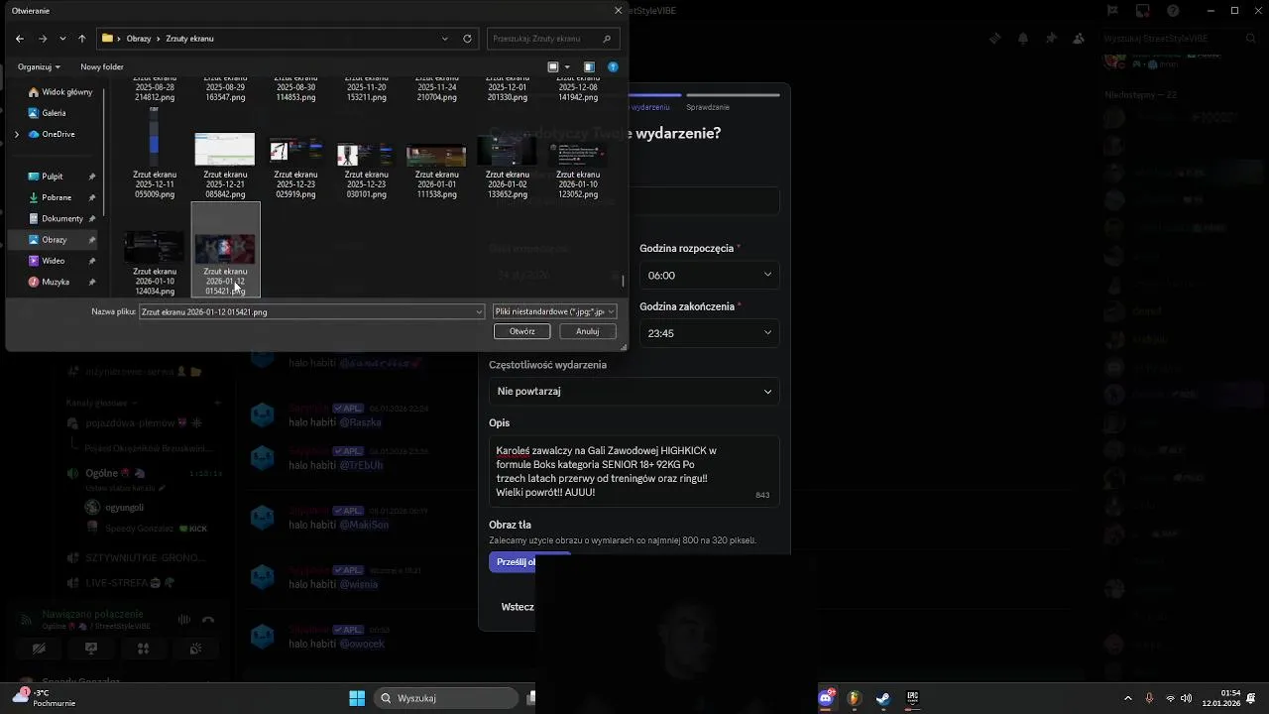The height and width of the screenshot is (714, 1269).
Task: Change the file view layout icon
Action: pos(553,67)
